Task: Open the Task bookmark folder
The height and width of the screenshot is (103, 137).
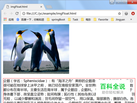Action: coord(73,19)
